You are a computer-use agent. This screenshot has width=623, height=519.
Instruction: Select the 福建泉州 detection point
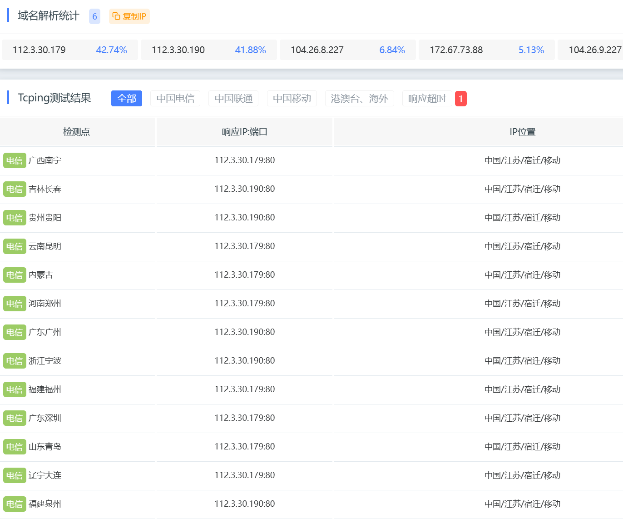pos(45,504)
